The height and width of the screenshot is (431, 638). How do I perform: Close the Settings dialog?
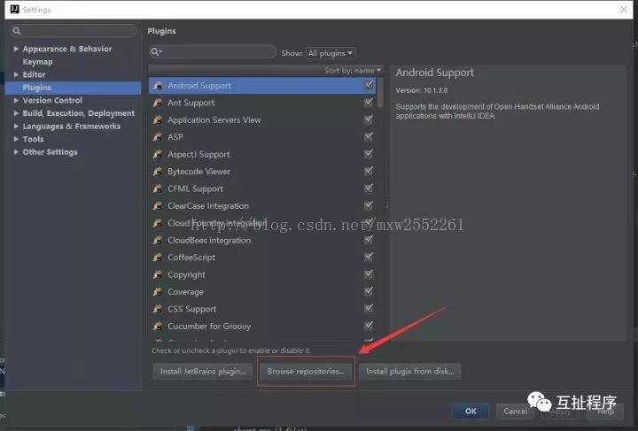[x=623, y=9]
